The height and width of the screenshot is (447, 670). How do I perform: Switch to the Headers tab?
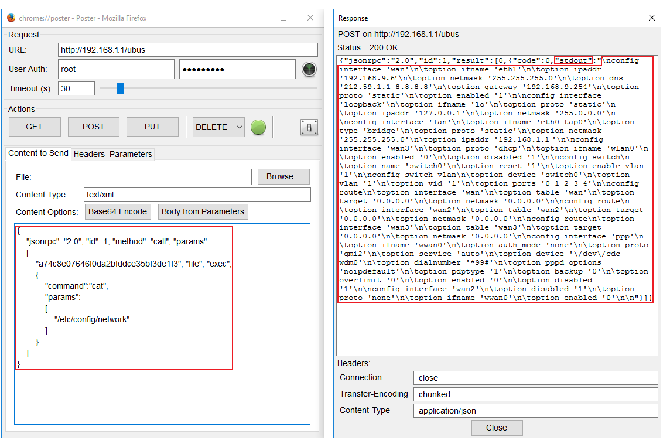89,154
